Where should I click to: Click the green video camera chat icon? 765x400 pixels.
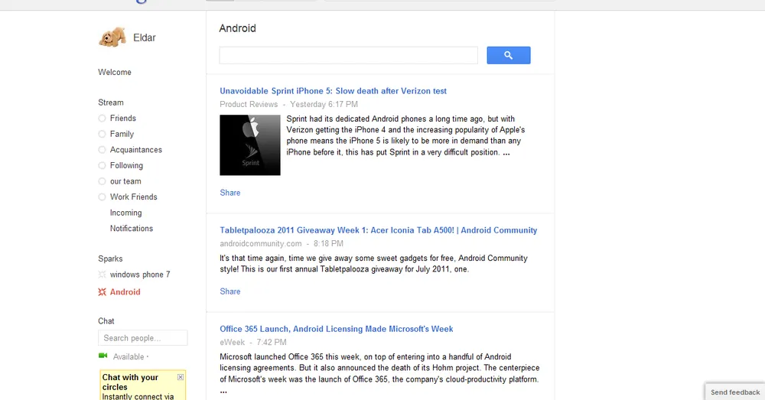(x=103, y=356)
